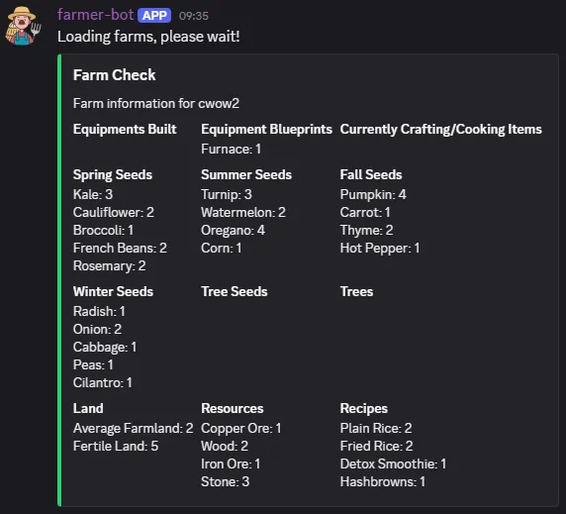The width and height of the screenshot is (566, 514).
Task: Click the Fertile Land: 5 entry
Action: [x=116, y=446]
